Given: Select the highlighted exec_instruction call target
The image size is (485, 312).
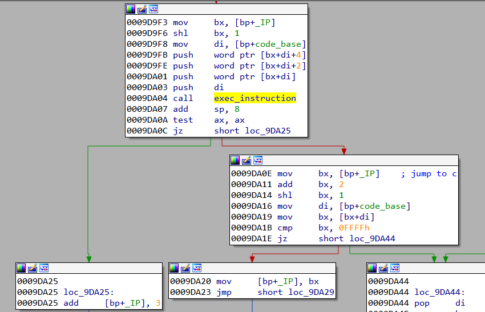Looking at the screenshot, I should pos(255,98).
